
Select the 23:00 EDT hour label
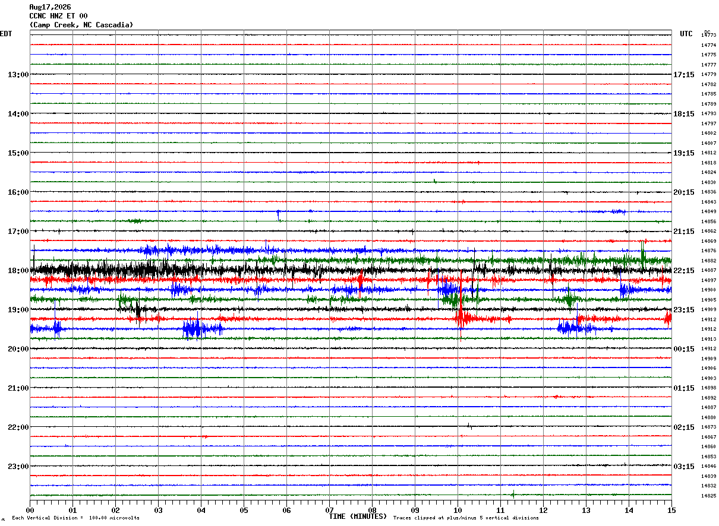pyautogui.click(x=18, y=466)
